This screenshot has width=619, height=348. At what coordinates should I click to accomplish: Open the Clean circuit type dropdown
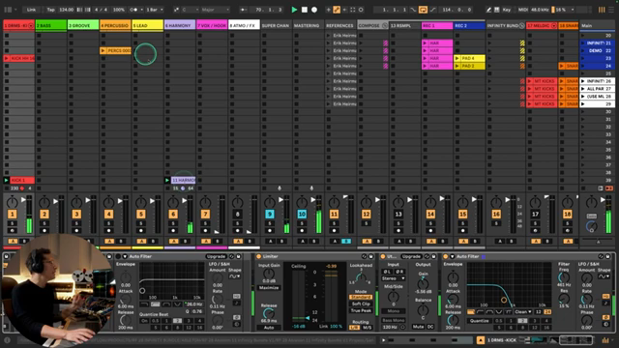point(523,311)
